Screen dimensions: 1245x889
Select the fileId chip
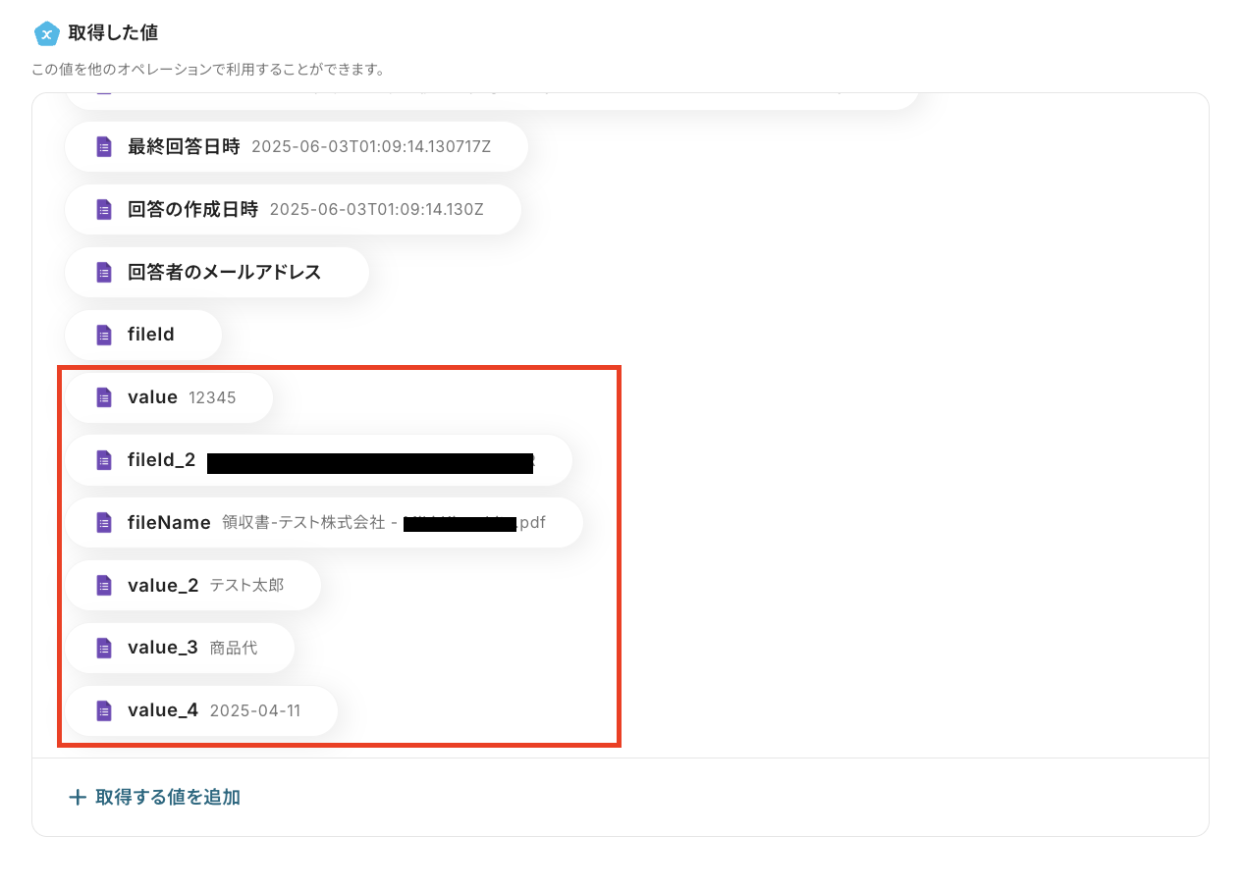point(143,336)
